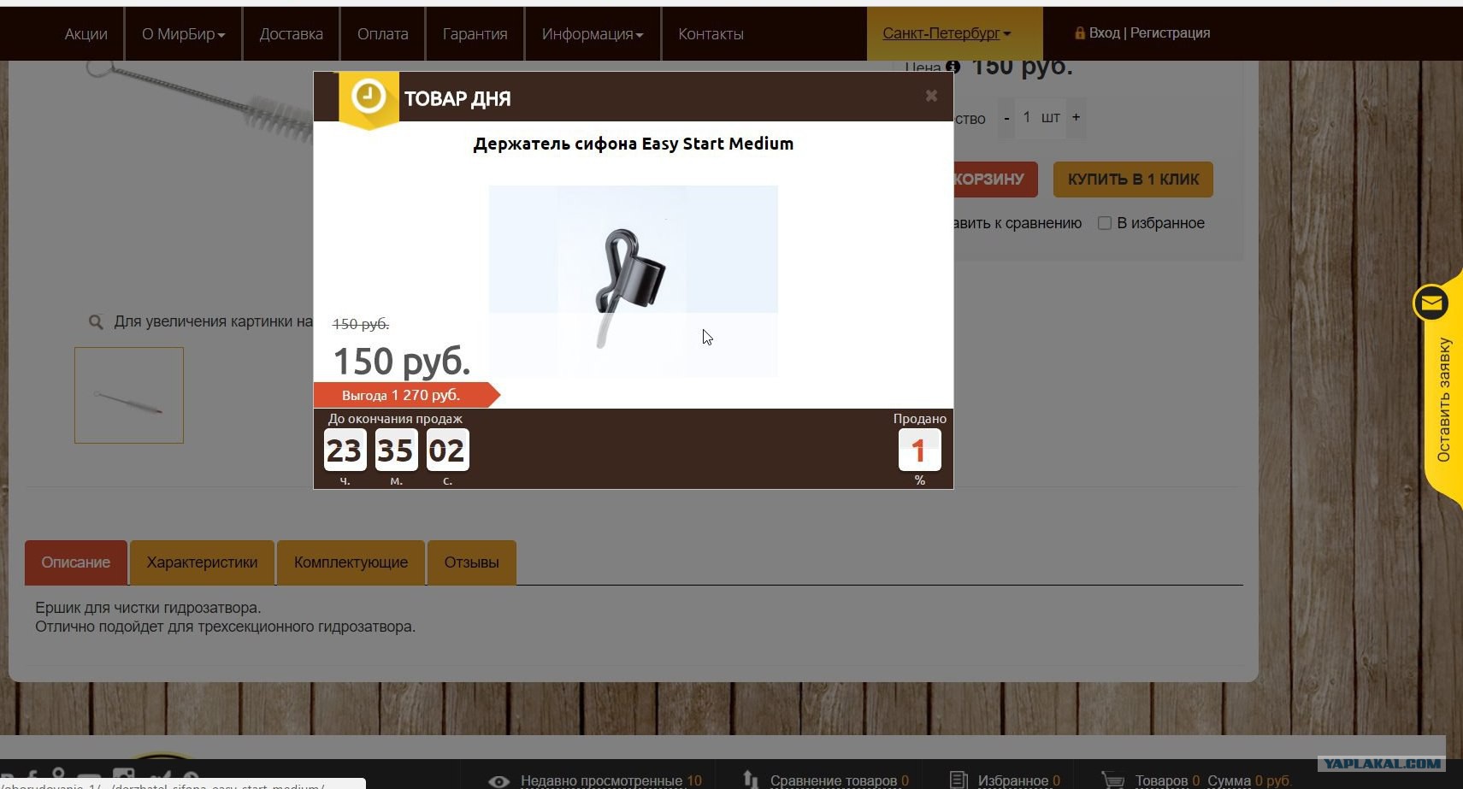Click the Регистрация link

(x=1171, y=33)
